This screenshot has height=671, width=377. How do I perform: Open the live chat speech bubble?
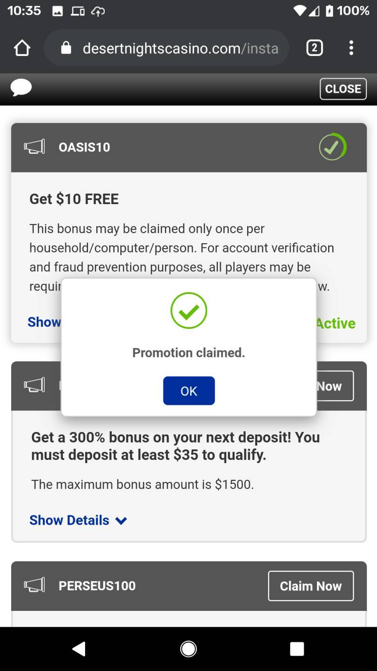21,88
